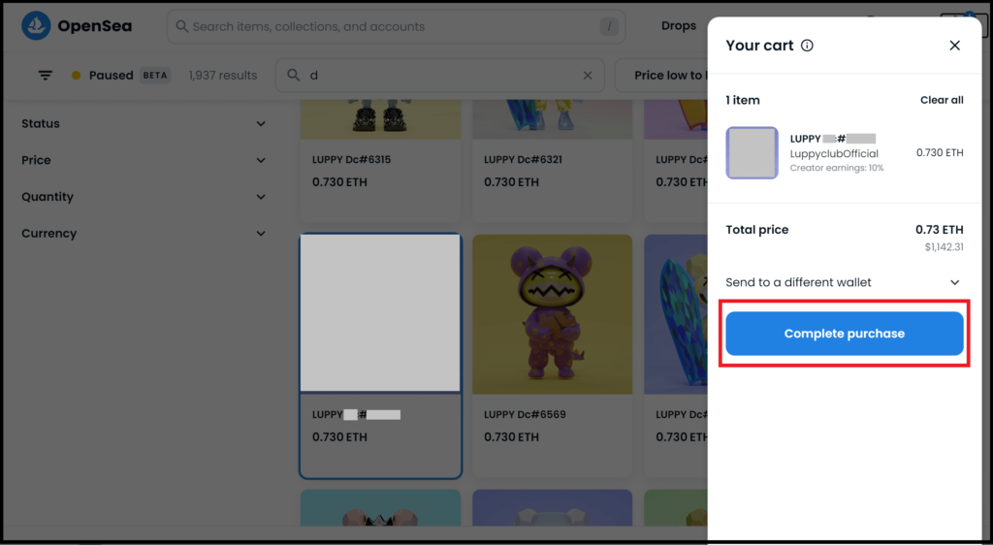Close the Your cart panel
This screenshot has height=545, width=993.
954,46
